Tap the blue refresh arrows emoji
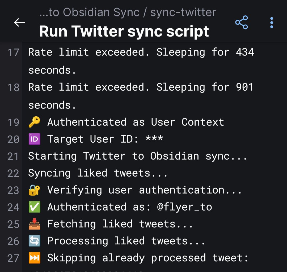The width and height of the screenshot is (287, 272). tap(34, 241)
